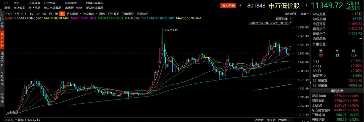Open 期货市场概况 menu item

pyautogui.click(x=95, y=8)
